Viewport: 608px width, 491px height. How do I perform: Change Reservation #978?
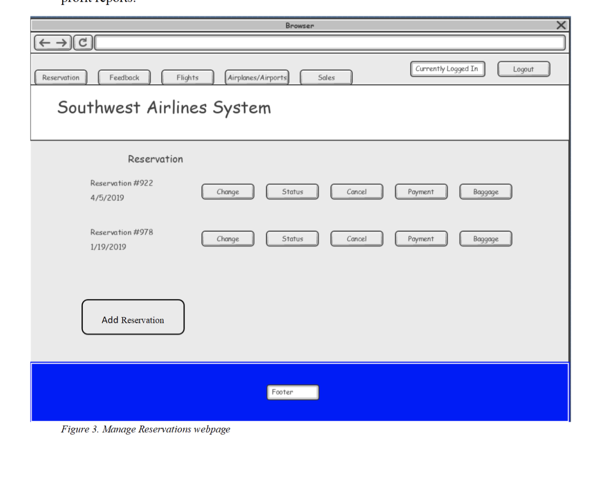coord(228,239)
